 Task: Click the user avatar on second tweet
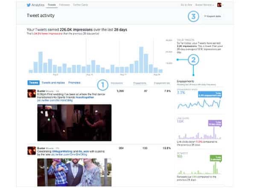click(31, 150)
